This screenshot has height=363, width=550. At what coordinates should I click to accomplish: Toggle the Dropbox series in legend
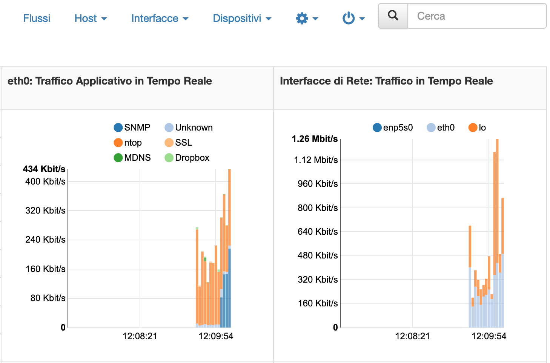187,158
